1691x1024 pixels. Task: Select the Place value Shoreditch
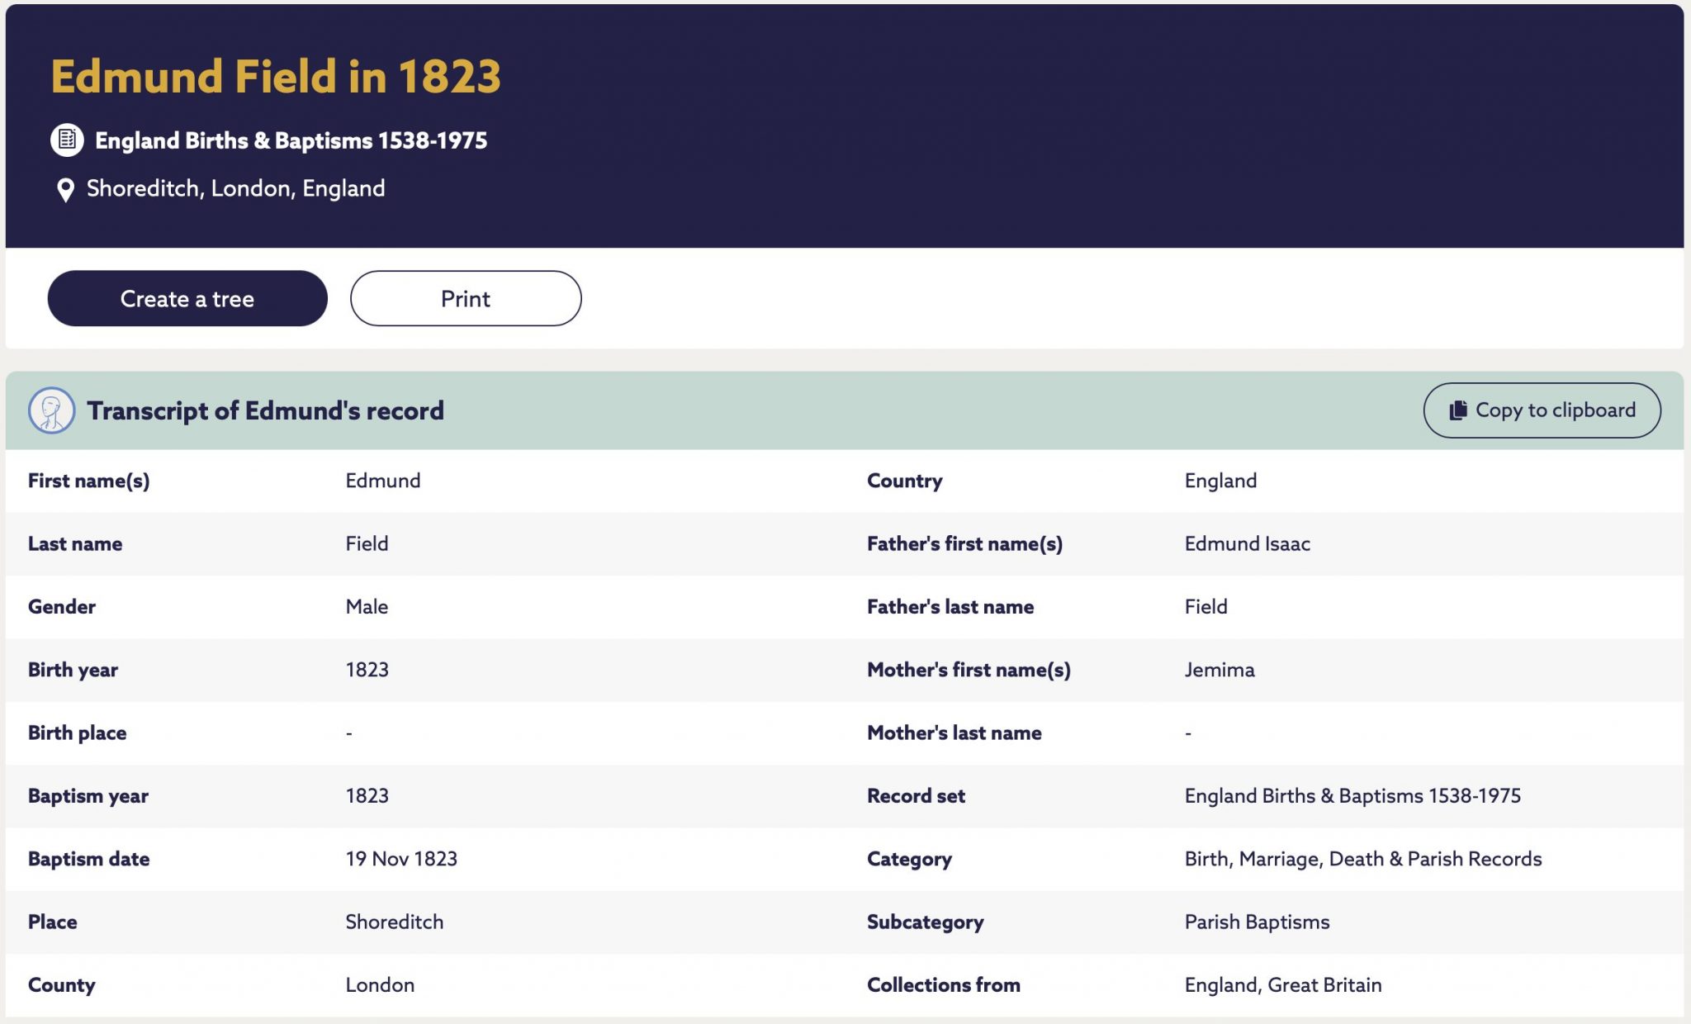tap(395, 922)
